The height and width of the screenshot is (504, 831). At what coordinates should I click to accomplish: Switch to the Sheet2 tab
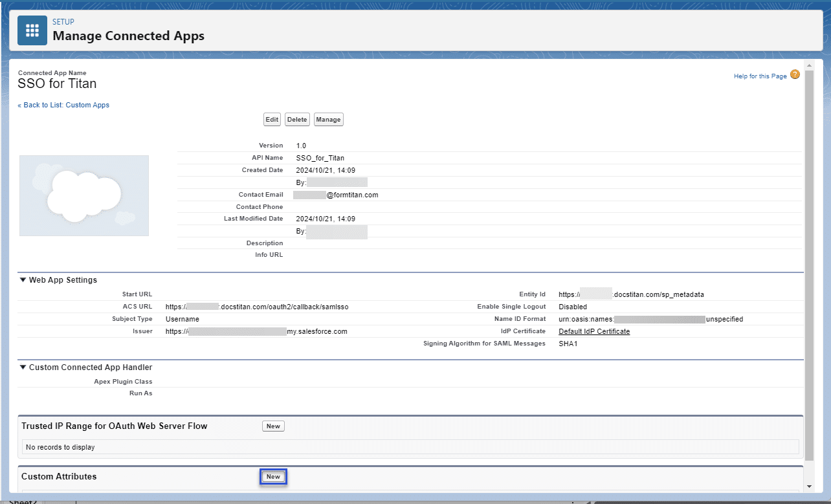(x=23, y=501)
